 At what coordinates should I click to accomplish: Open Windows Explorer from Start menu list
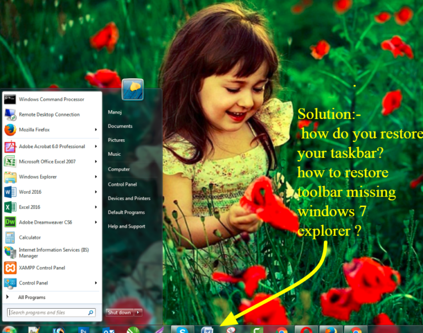click(52, 177)
